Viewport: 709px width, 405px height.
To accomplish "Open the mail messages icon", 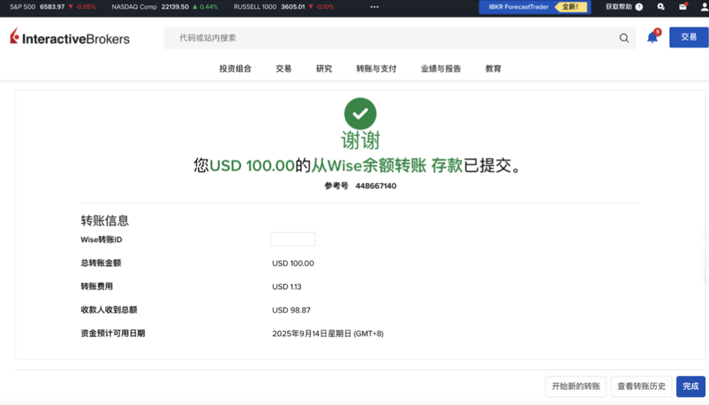I will (x=683, y=7).
